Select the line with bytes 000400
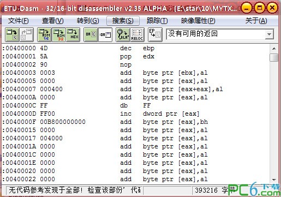 135,89
